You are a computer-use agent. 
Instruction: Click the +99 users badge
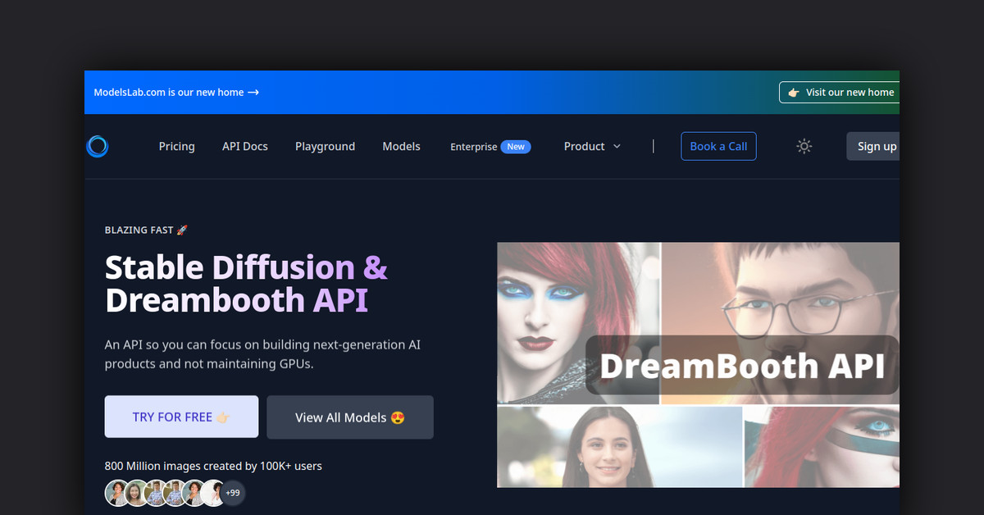(232, 492)
